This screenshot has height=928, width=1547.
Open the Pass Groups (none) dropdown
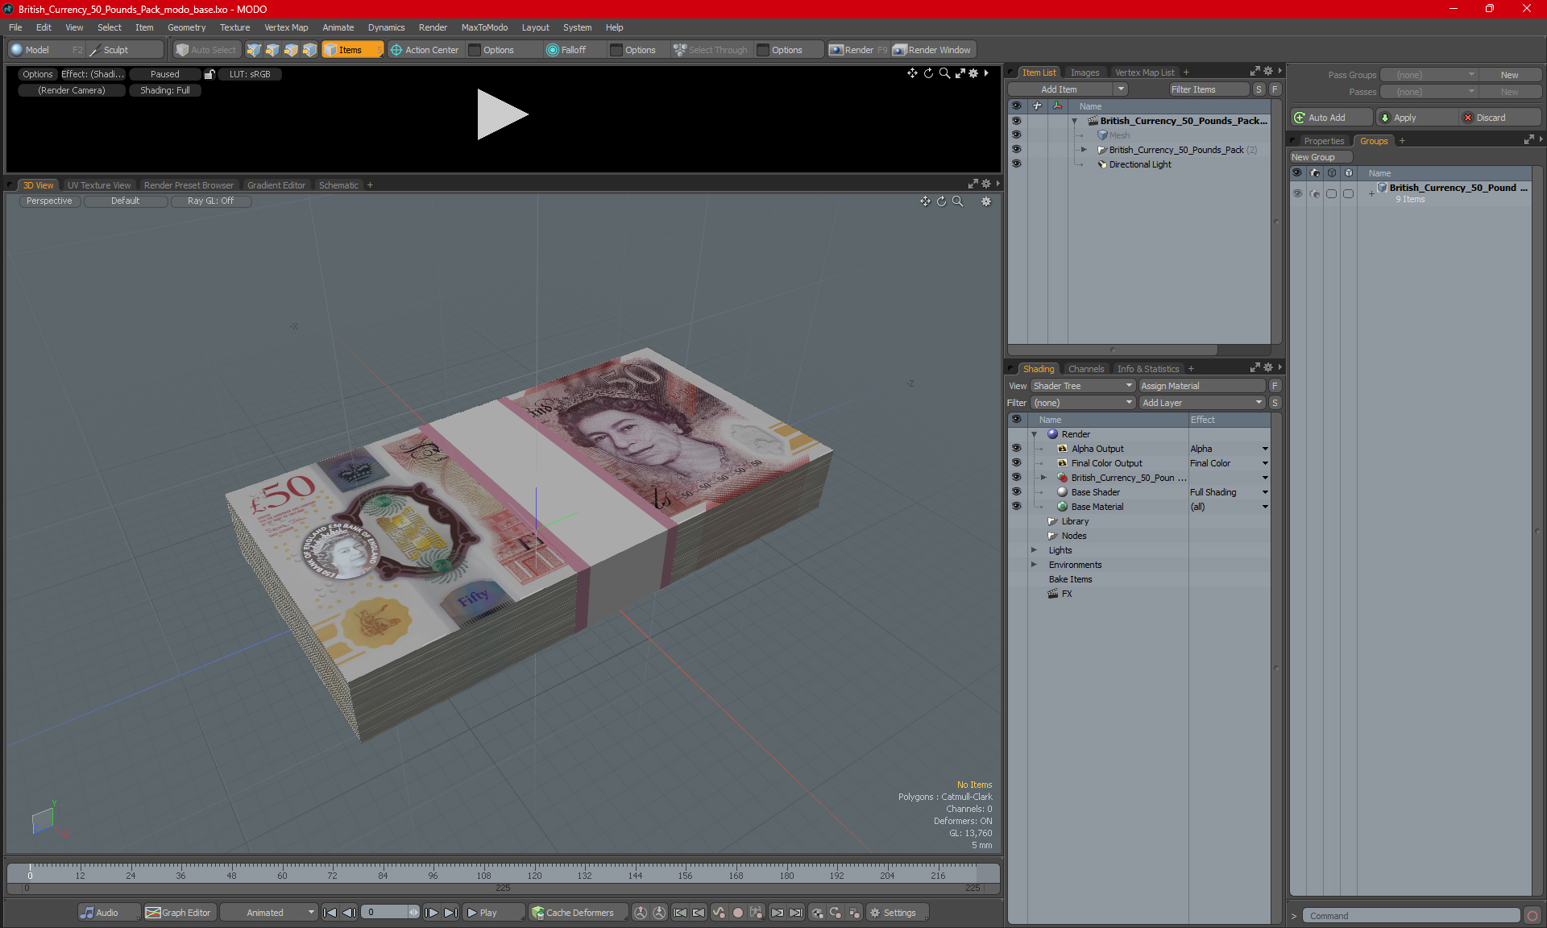pos(1429,75)
